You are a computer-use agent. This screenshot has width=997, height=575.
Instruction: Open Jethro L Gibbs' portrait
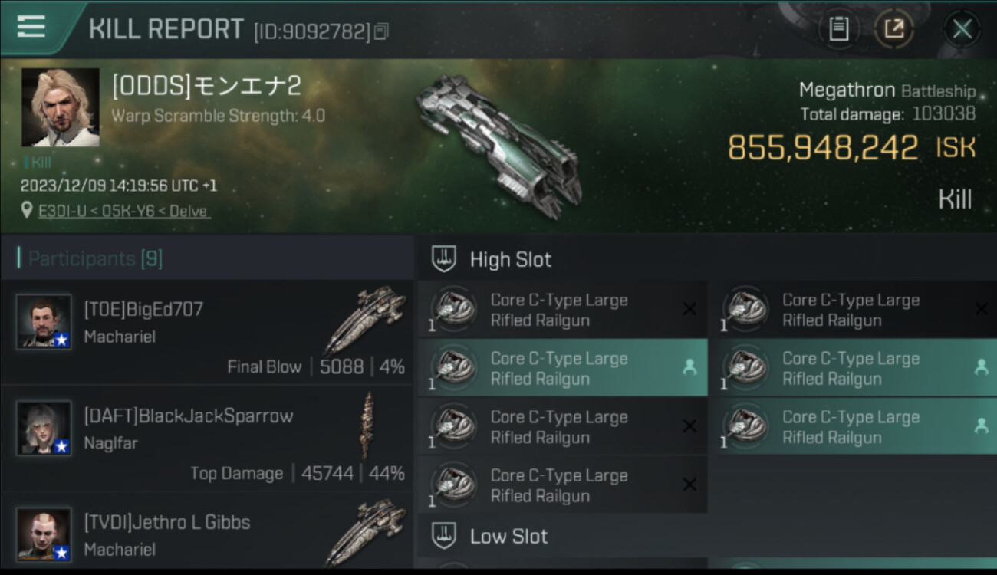pyautogui.click(x=44, y=534)
